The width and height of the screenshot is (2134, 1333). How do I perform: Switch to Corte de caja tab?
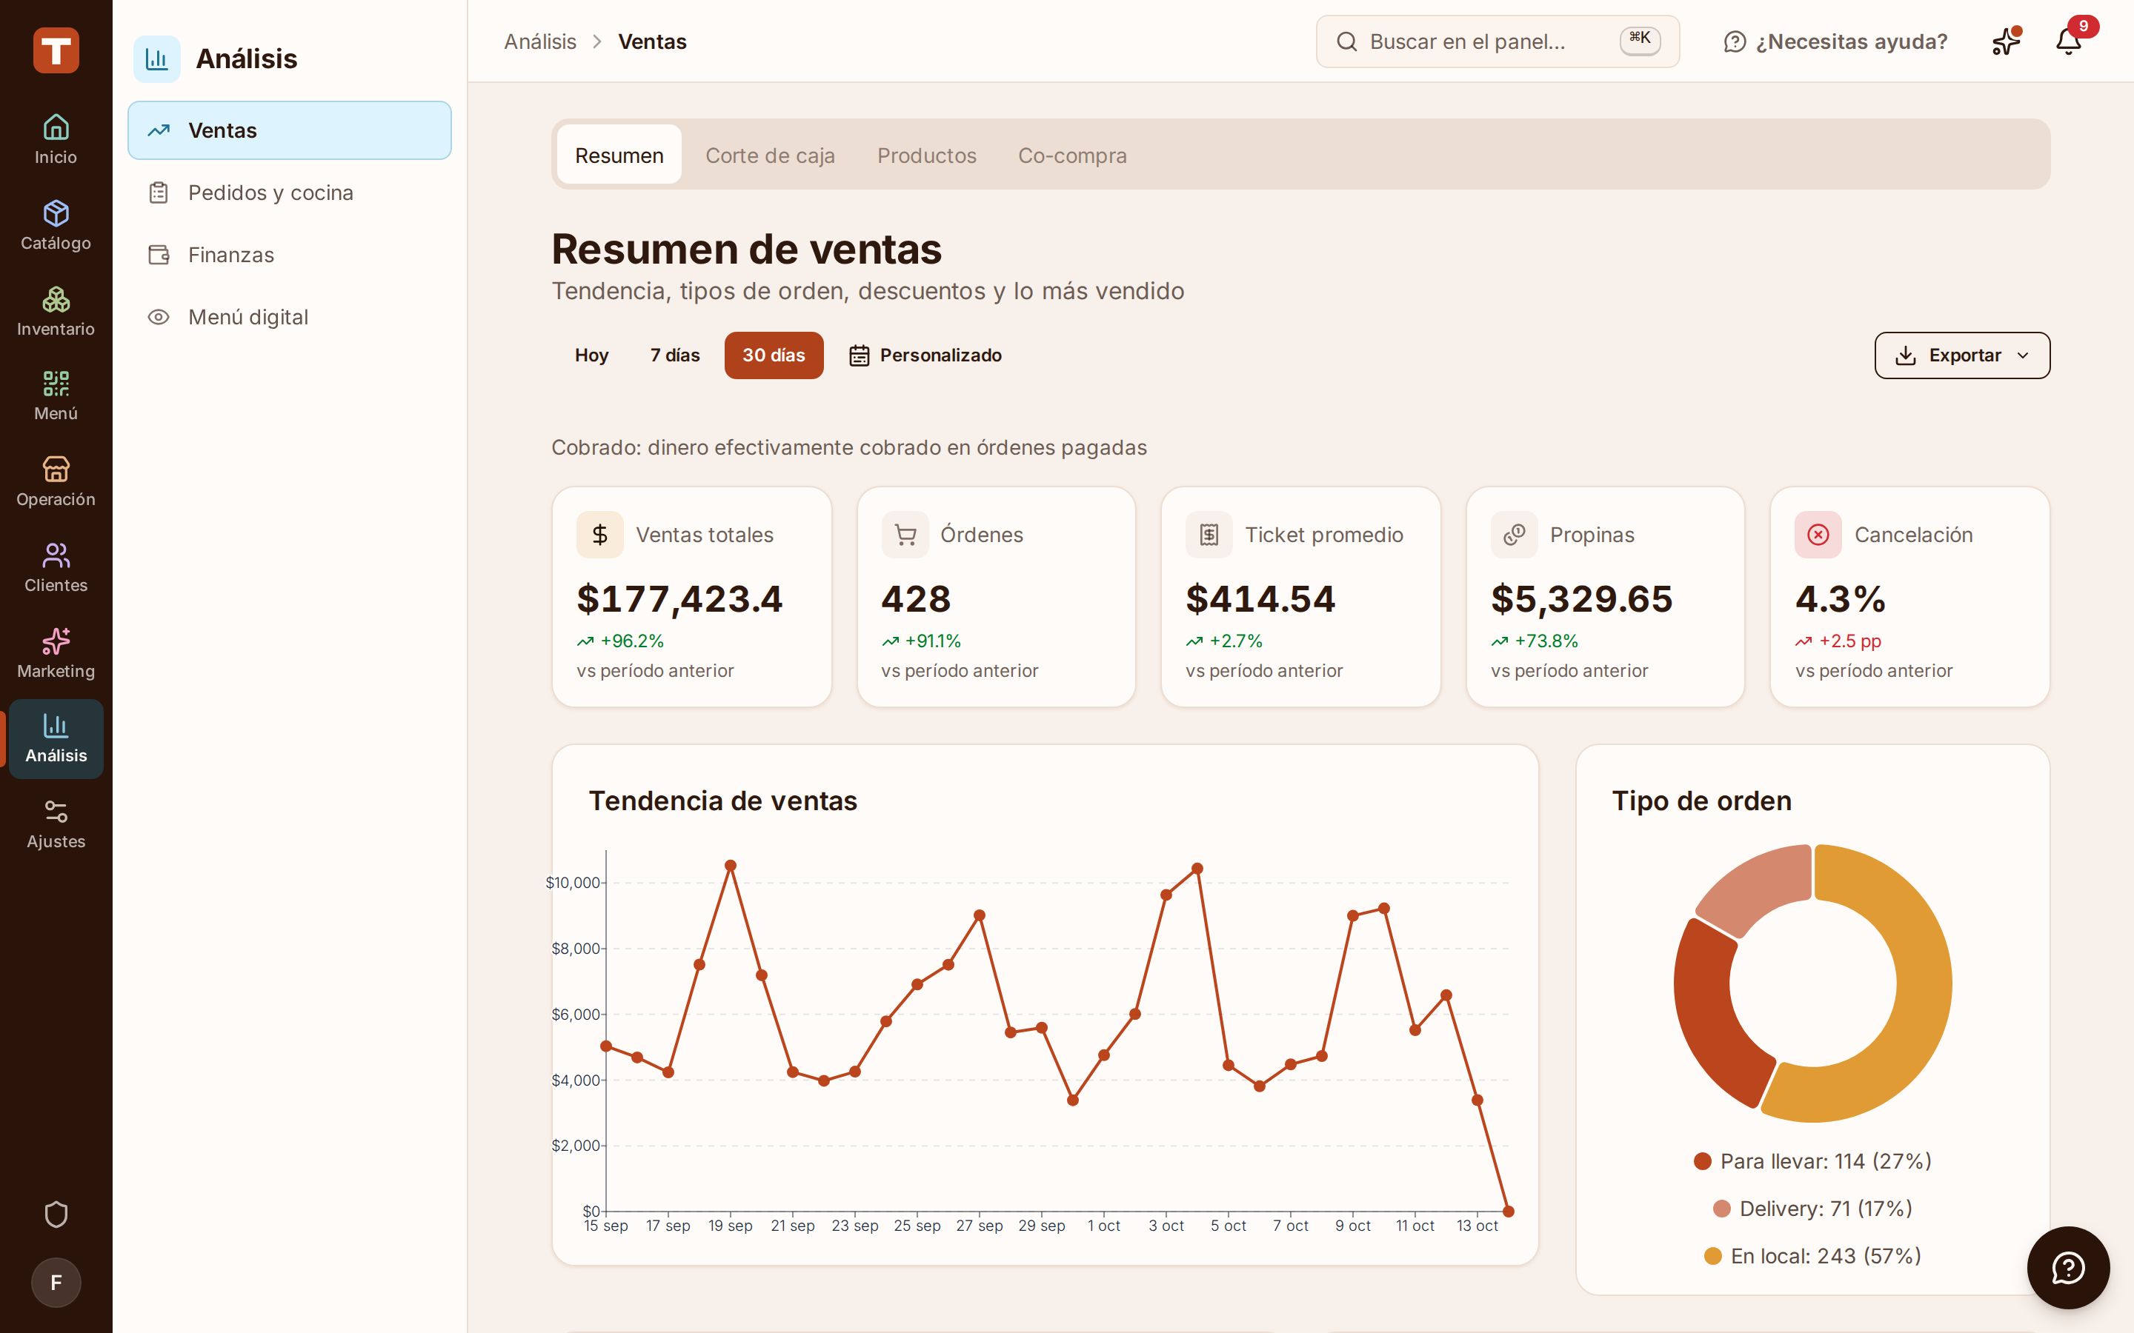point(770,156)
